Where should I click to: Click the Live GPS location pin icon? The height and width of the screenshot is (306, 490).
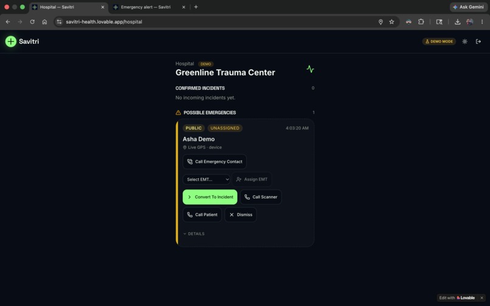[x=185, y=148]
